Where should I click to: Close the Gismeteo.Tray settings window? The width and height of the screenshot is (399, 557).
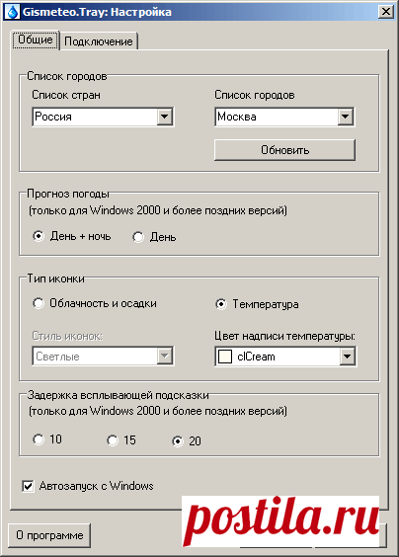[386, 12]
